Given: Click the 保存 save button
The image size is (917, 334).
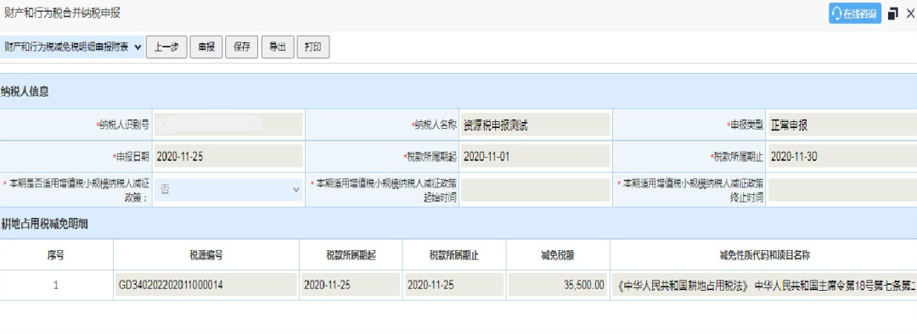Looking at the screenshot, I should [x=241, y=47].
